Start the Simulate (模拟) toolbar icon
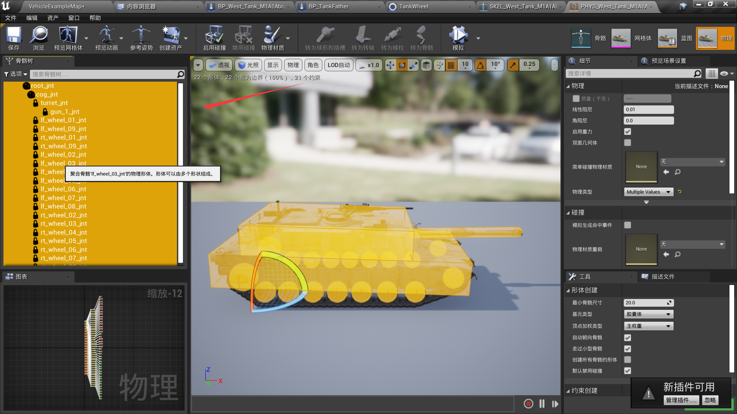The height and width of the screenshot is (414, 737). (458, 36)
